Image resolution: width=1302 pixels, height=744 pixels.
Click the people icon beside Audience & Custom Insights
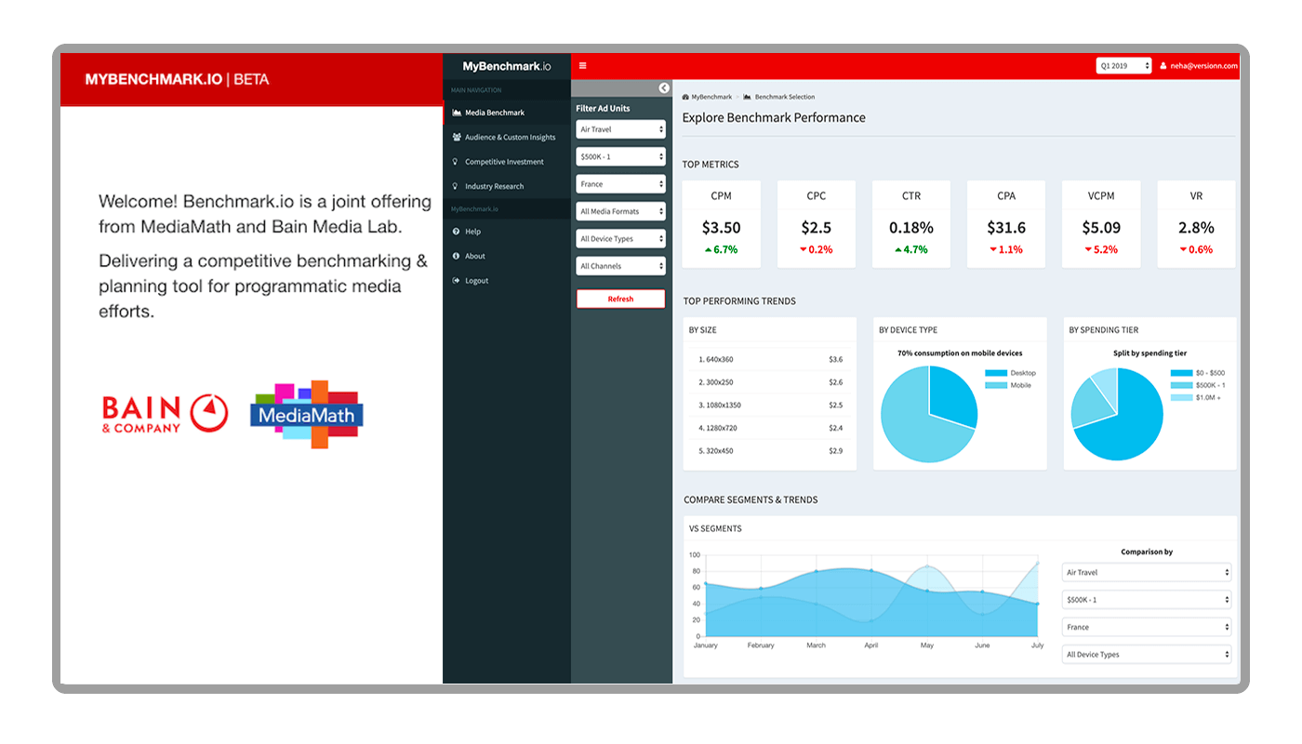click(x=457, y=138)
